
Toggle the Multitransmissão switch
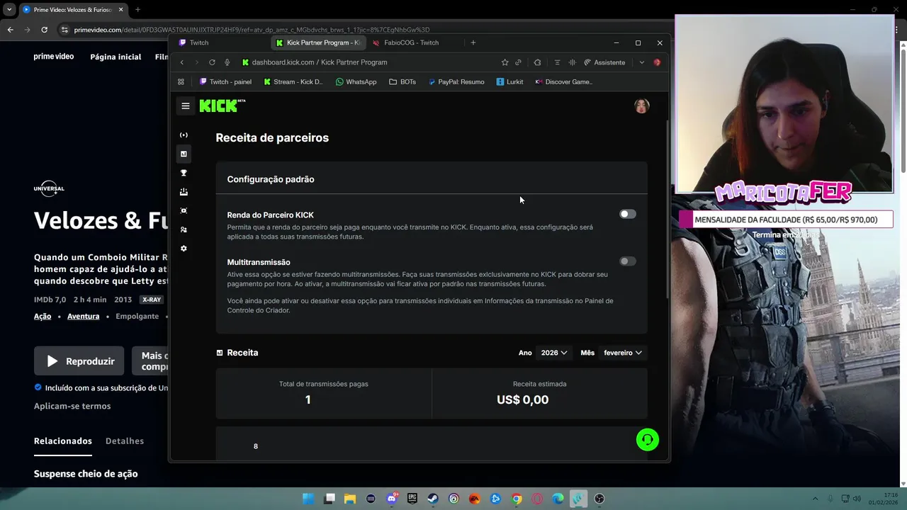628,261
